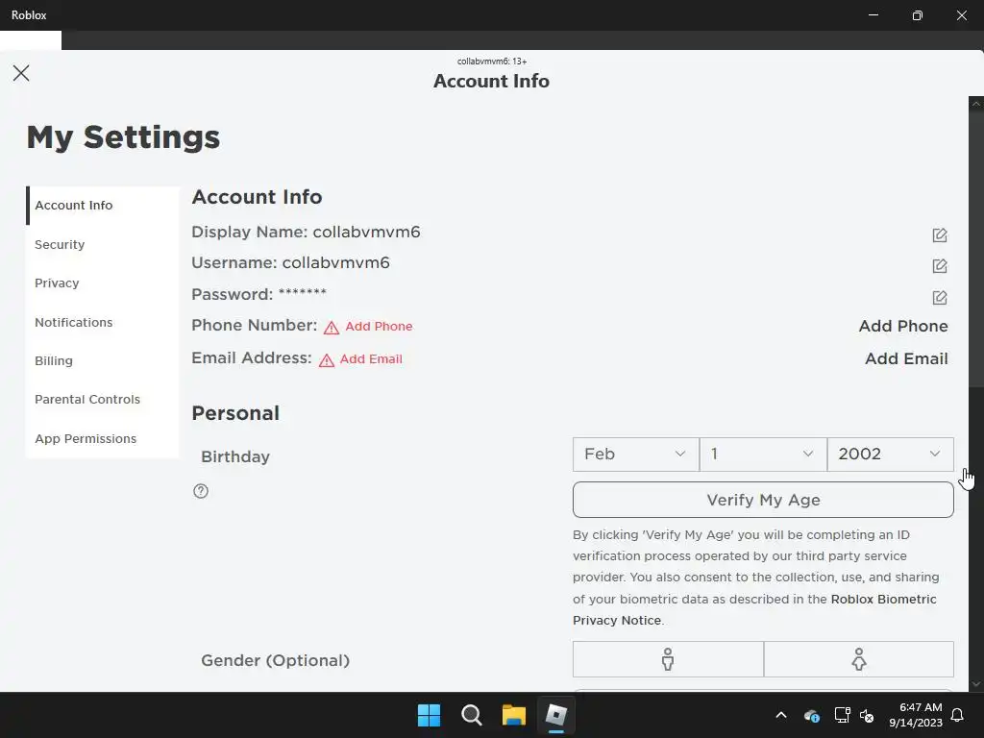Open File Explorer from the taskbar
984x738 pixels.
coord(513,715)
